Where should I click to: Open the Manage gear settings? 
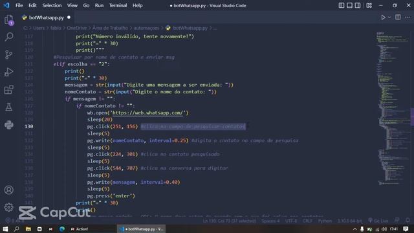(x=8, y=207)
